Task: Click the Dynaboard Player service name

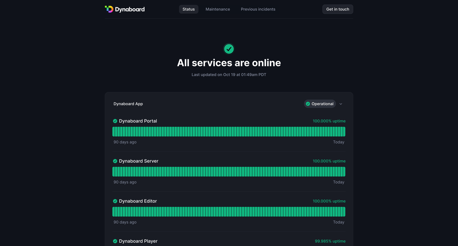Action: pos(138,241)
